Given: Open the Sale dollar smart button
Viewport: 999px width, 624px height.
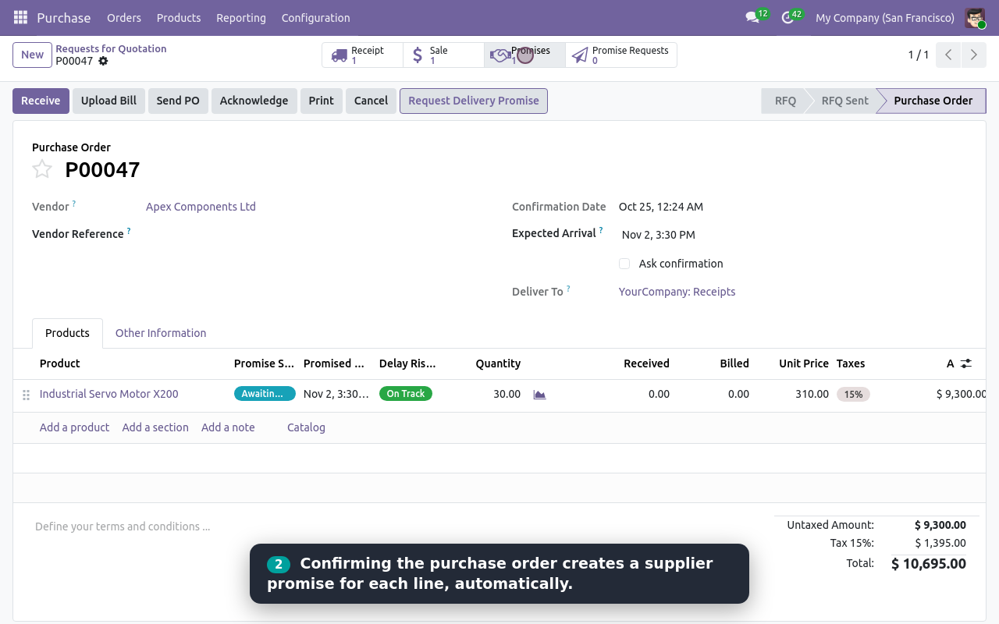Looking at the screenshot, I should click(x=443, y=55).
